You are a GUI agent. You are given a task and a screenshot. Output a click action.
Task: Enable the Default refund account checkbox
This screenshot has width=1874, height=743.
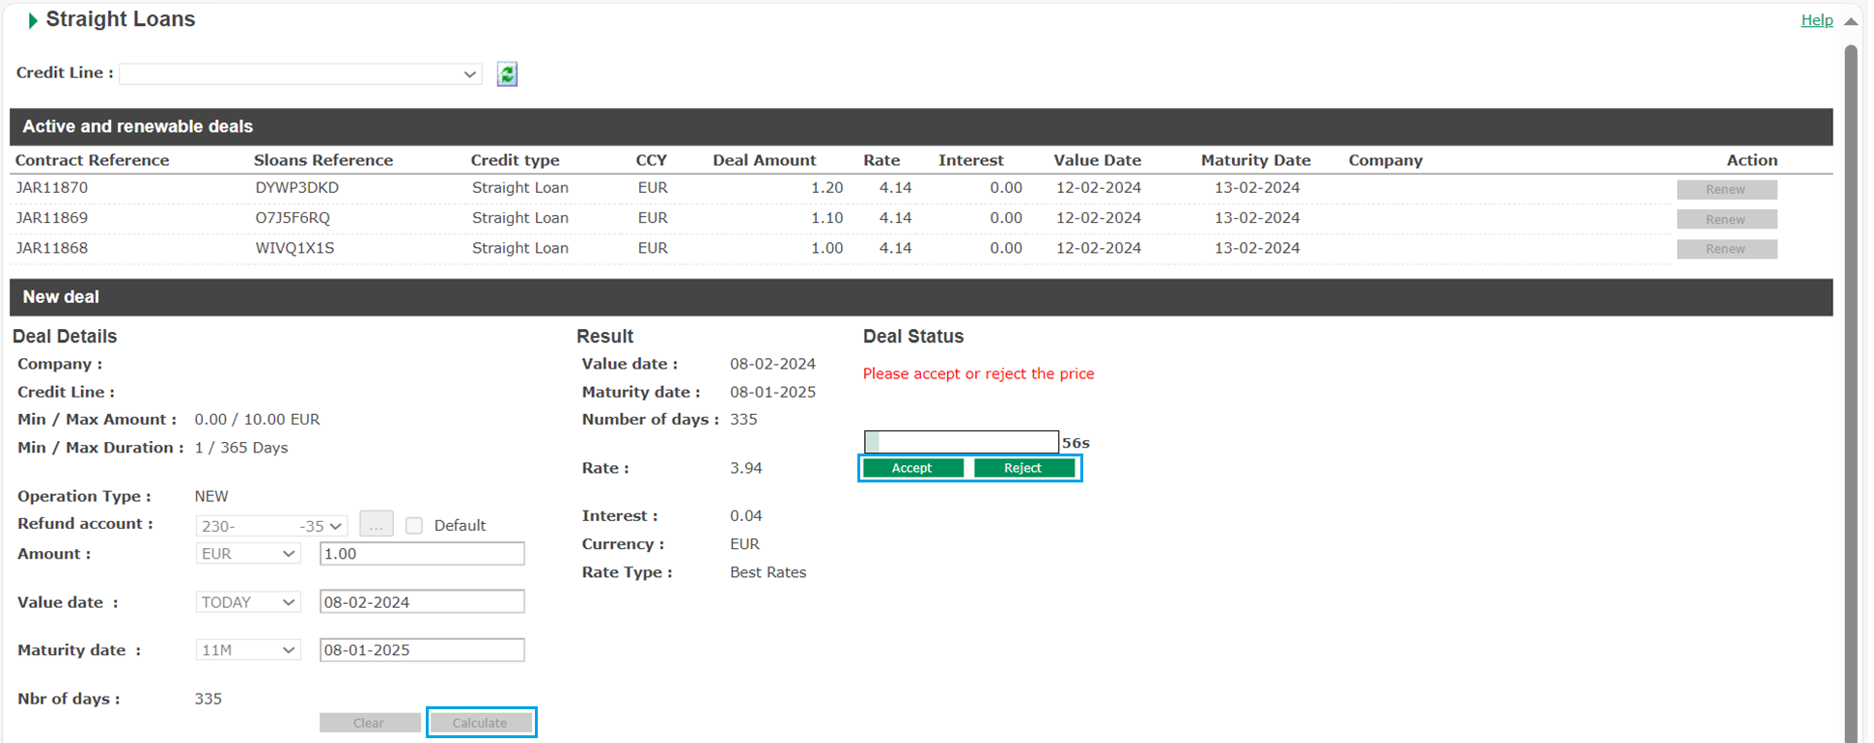coord(414,526)
